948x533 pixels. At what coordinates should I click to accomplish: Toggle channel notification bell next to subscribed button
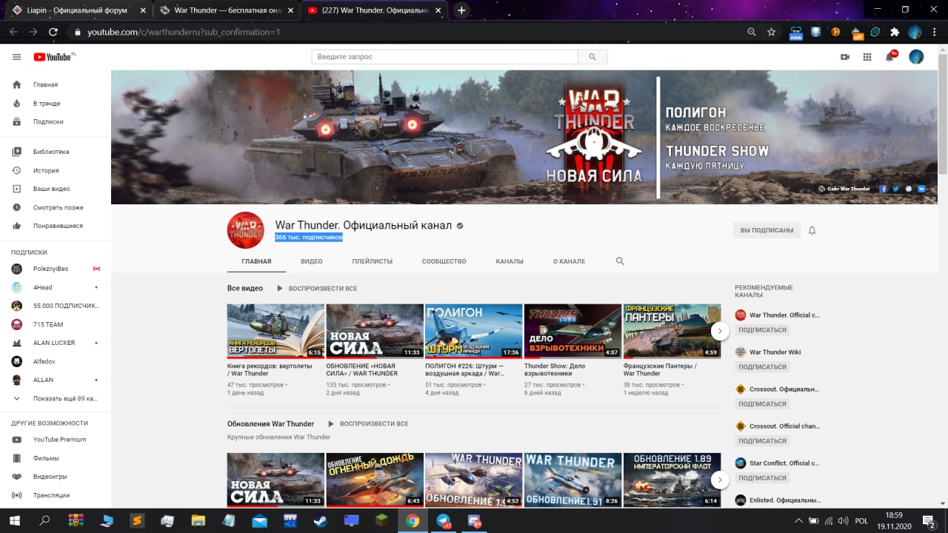coord(812,230)
